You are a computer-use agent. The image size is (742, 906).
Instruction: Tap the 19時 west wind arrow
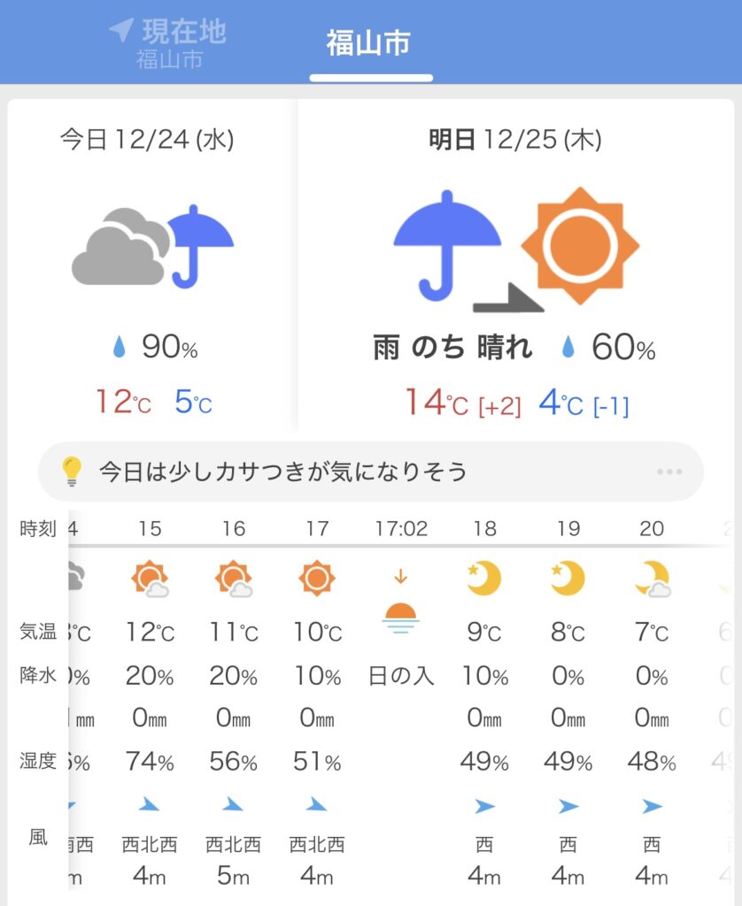pyautogui.click(x=568, y=806)
